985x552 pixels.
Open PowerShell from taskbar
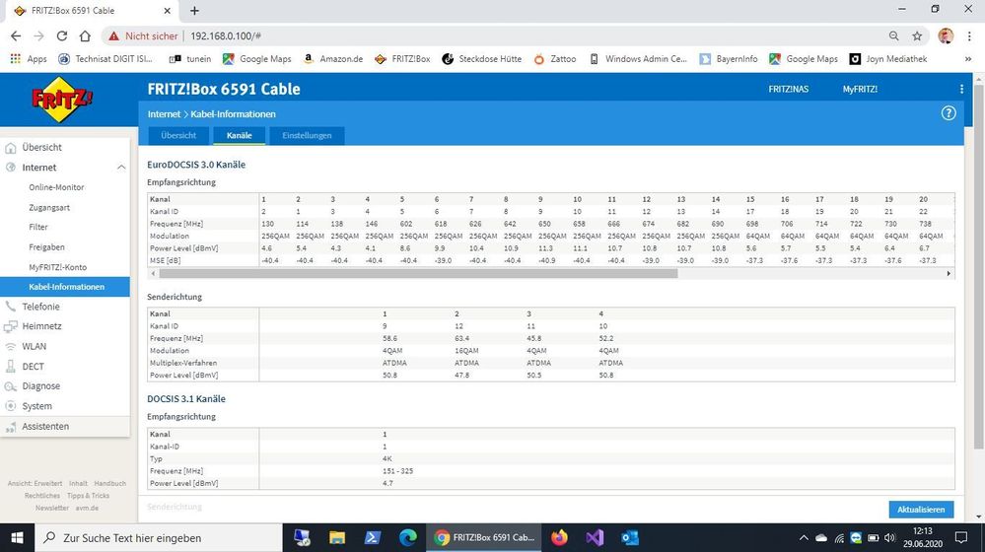tap(373, 538)
